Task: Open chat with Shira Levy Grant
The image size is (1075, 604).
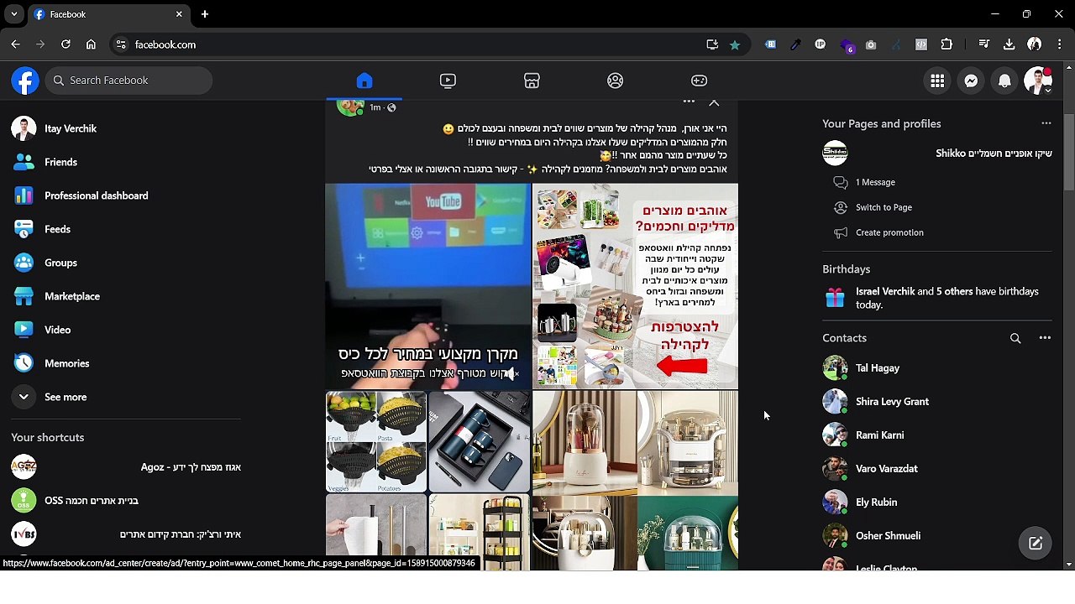Action: pyautogui.click(x=937, y=402)
